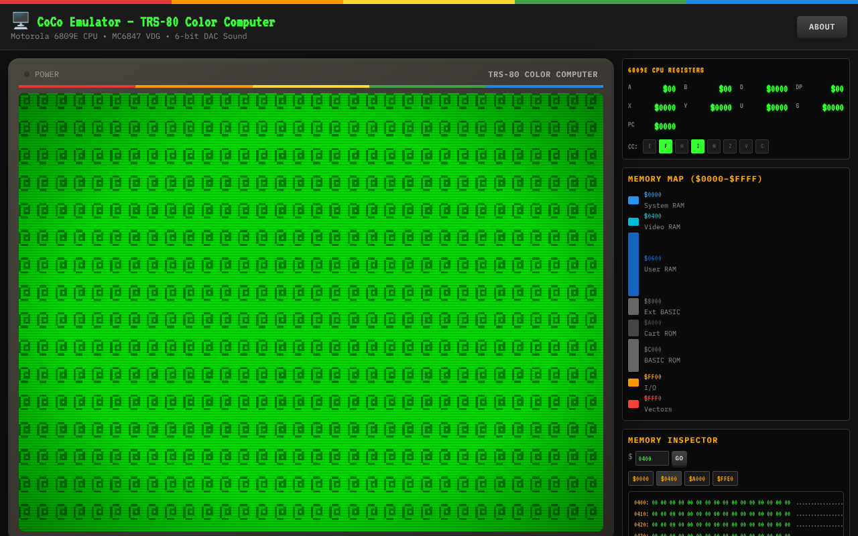858x536 pixels.
Task: Select the Vectors region marker
Action: click(633, 404)
